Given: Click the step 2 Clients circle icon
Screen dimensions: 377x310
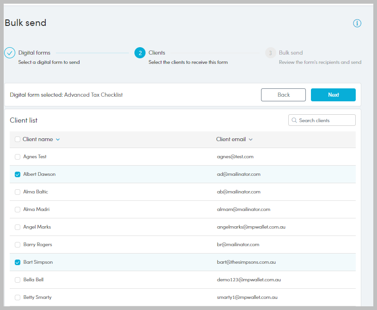Looking at the screenshot, I should [x=140, y=53].
